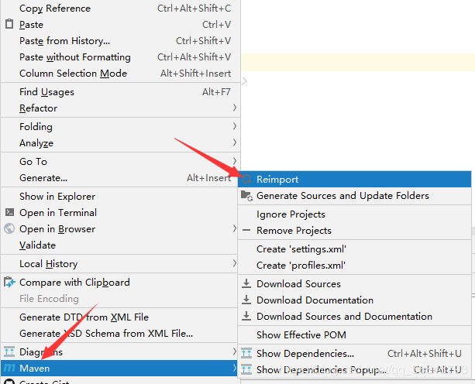This screenshot has height=384, width=475.
Task: Select Show Effective POM
Action: tap(354, 335)
